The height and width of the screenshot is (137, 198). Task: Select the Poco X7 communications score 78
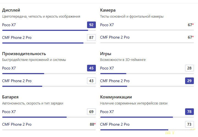[x=189, y=112]
